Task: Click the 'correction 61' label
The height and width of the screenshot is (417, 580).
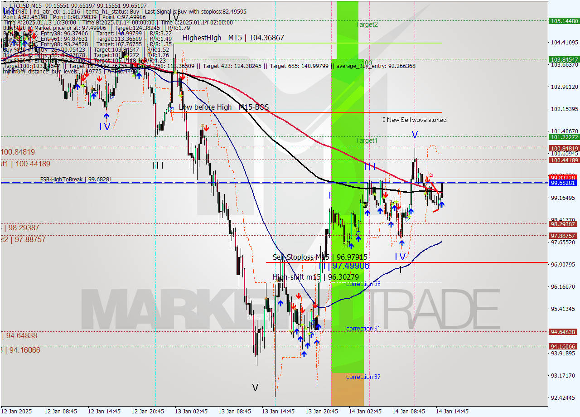Action: (x=363, y=329)
